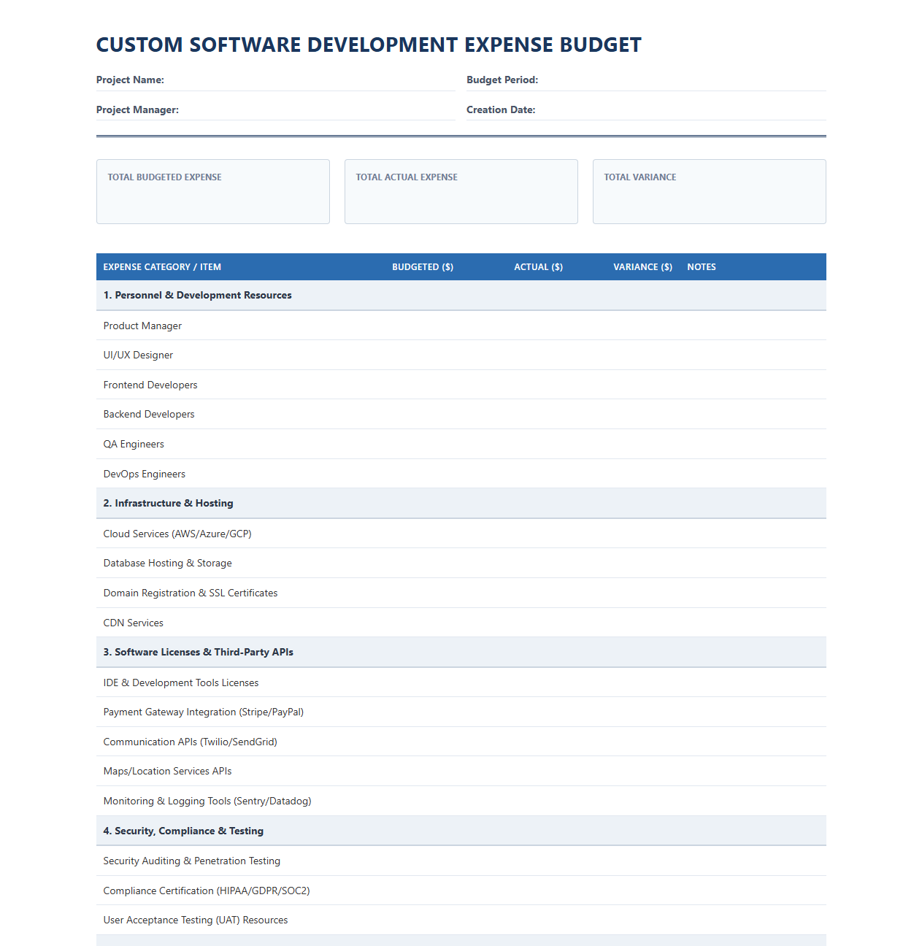Select the UI/UX Designer row
The width and height of the screenshot is (922, 946).
pyautogui.click(x=461, y=355)
